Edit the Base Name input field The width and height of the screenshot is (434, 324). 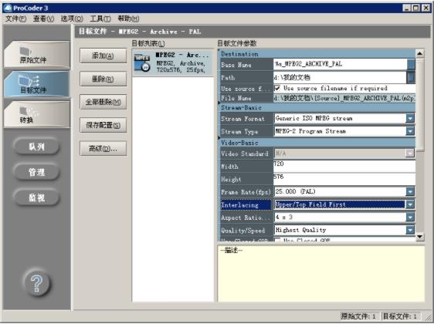340,64
